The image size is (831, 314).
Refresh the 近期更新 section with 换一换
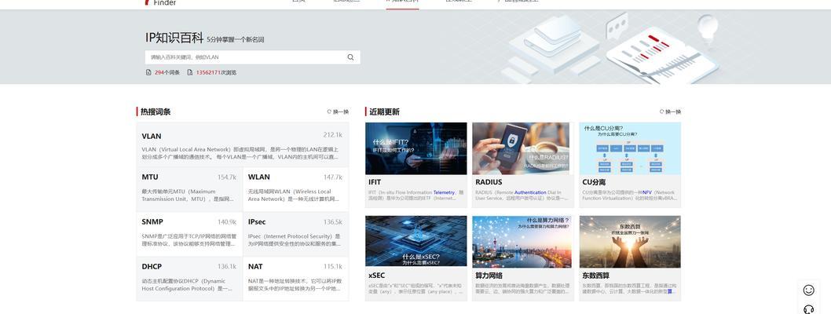[x=670, y=111]
